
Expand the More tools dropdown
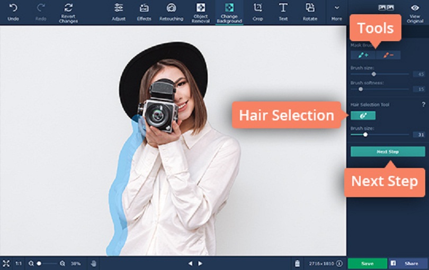pyautogui.click(x=336, y=8)
